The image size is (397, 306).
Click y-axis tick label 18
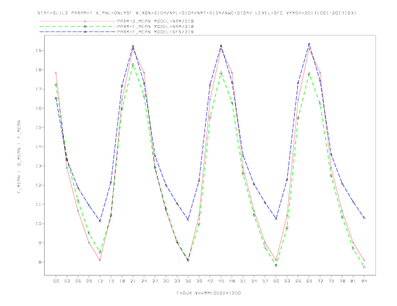point(39,70)
